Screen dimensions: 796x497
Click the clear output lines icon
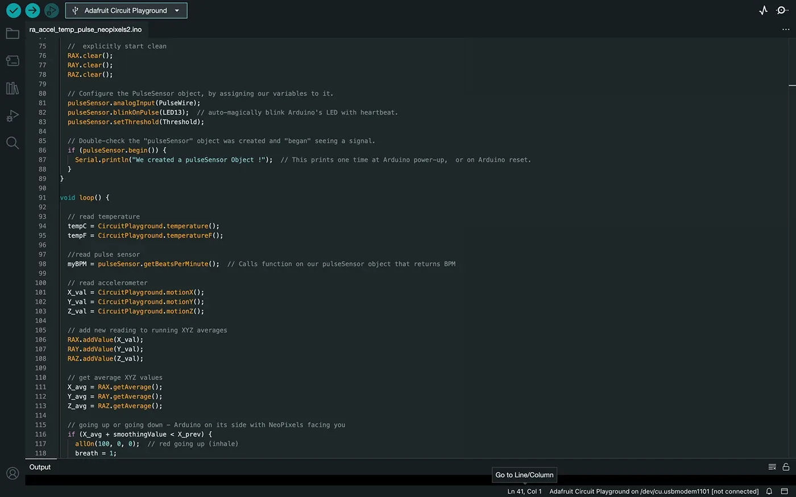point(772,467)
